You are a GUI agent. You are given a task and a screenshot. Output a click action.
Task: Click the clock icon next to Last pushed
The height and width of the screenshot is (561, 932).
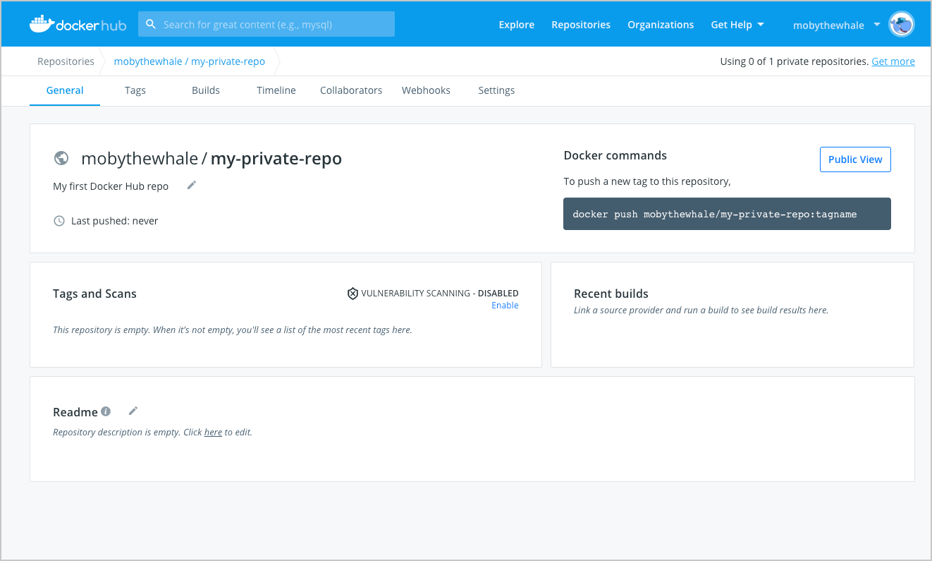tap(59, 220)
